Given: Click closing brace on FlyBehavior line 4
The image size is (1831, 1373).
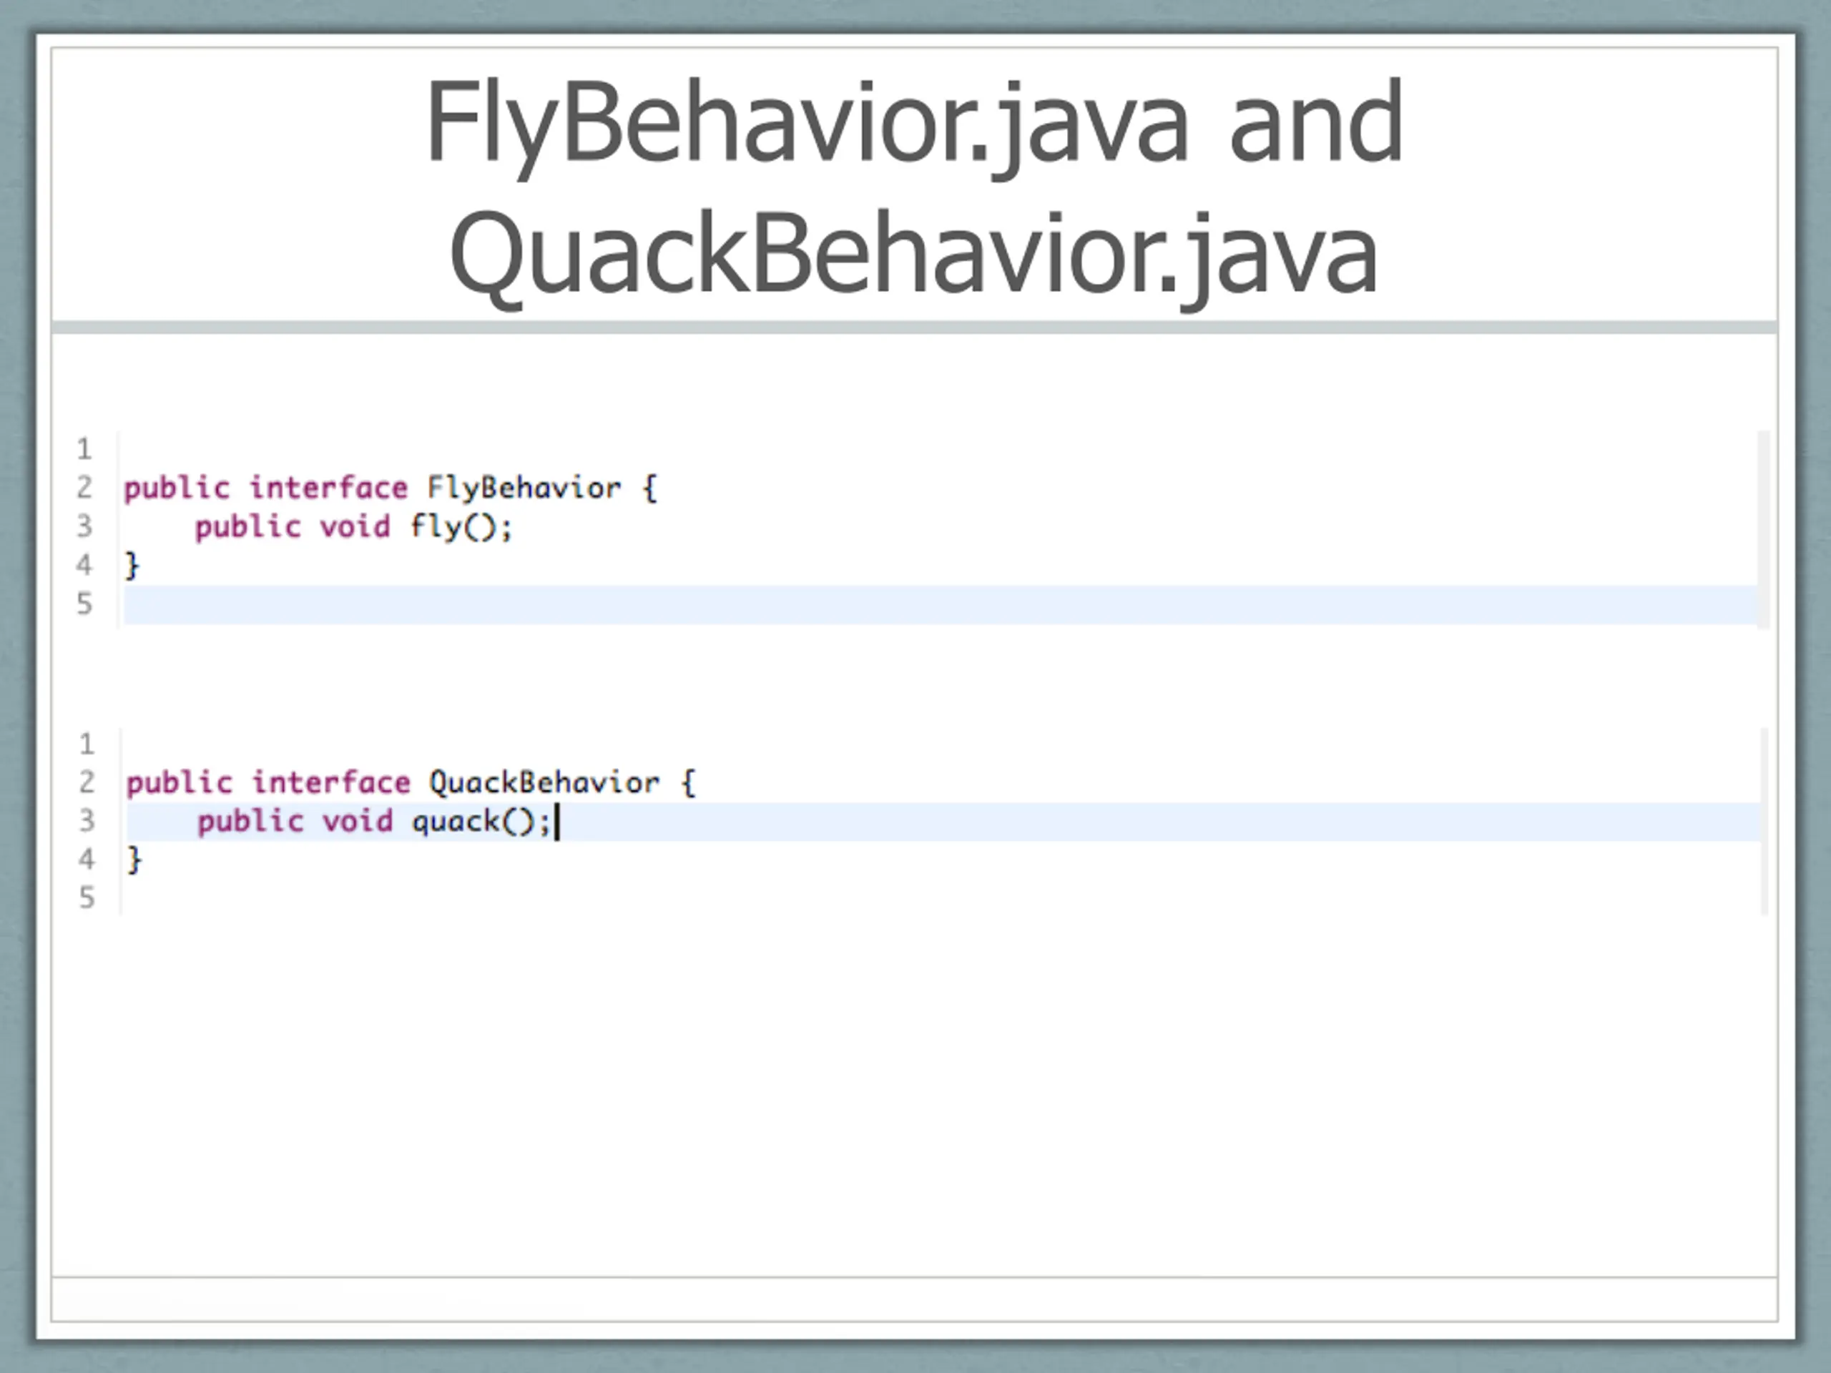Looking at the screenshot, I should click(132, 565).
